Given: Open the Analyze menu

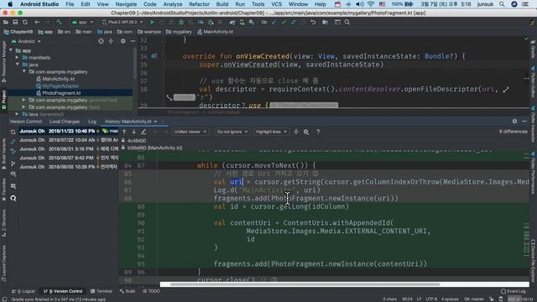Looking at the screenshot, I should (x=173, y=4).
